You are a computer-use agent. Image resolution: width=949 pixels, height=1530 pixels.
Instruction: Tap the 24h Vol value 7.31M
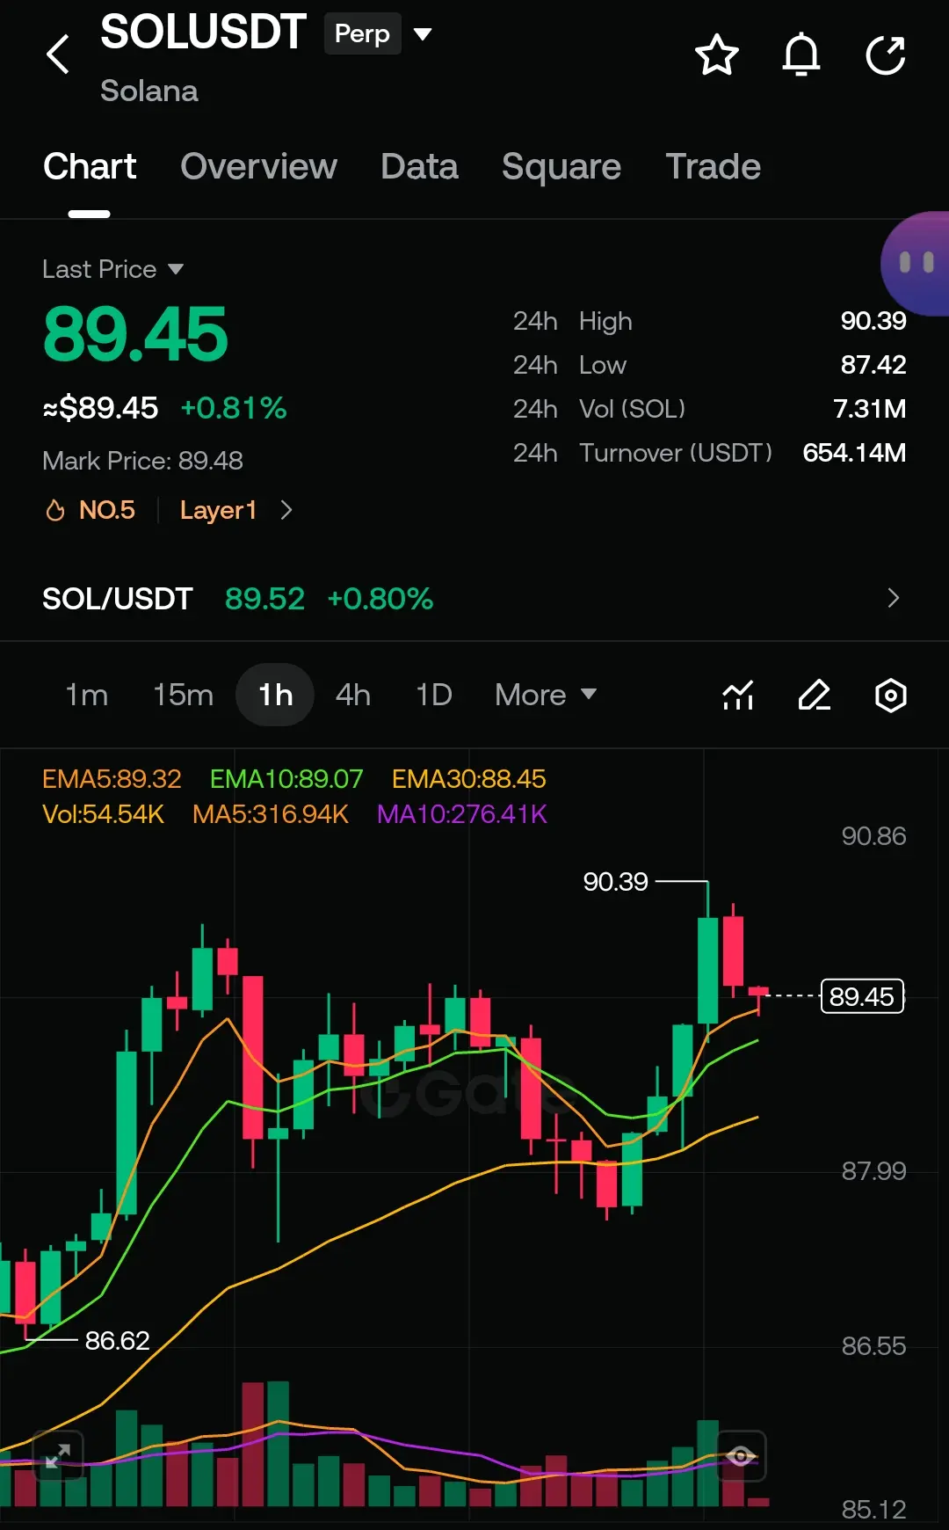click(x=870, y=409)
